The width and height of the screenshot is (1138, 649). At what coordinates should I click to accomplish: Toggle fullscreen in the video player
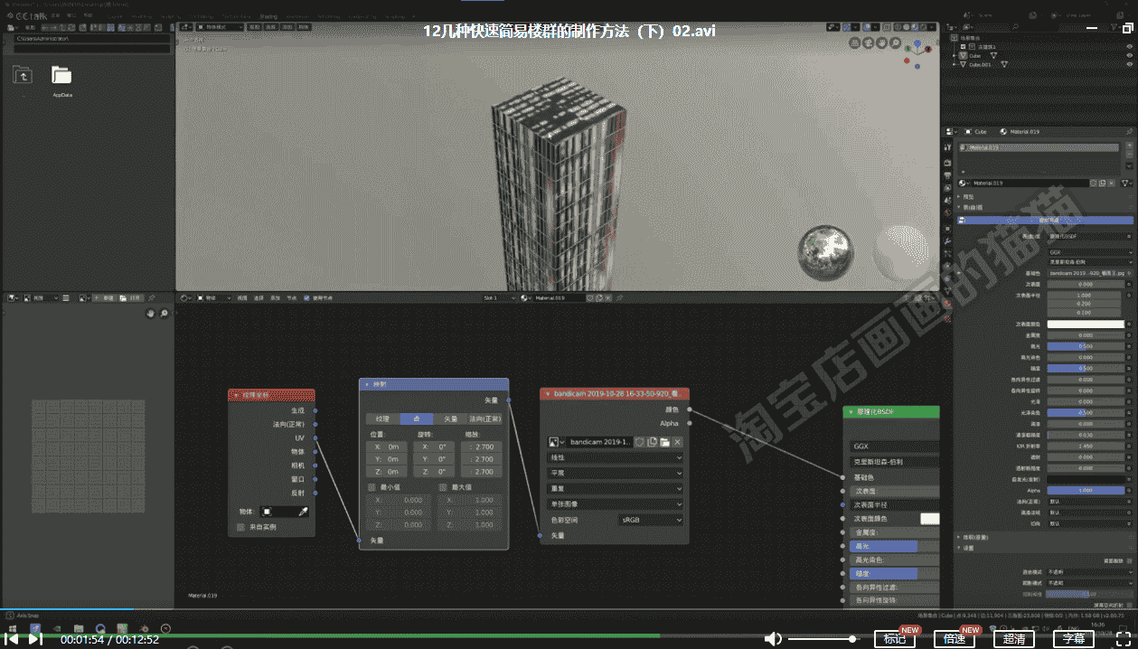click(1124, 639)
